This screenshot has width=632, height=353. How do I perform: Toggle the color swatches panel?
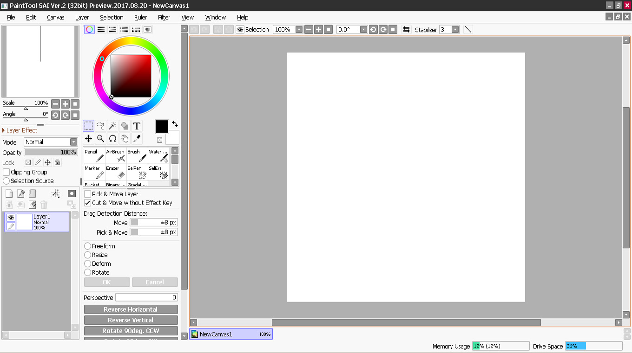tap(136, 29)
